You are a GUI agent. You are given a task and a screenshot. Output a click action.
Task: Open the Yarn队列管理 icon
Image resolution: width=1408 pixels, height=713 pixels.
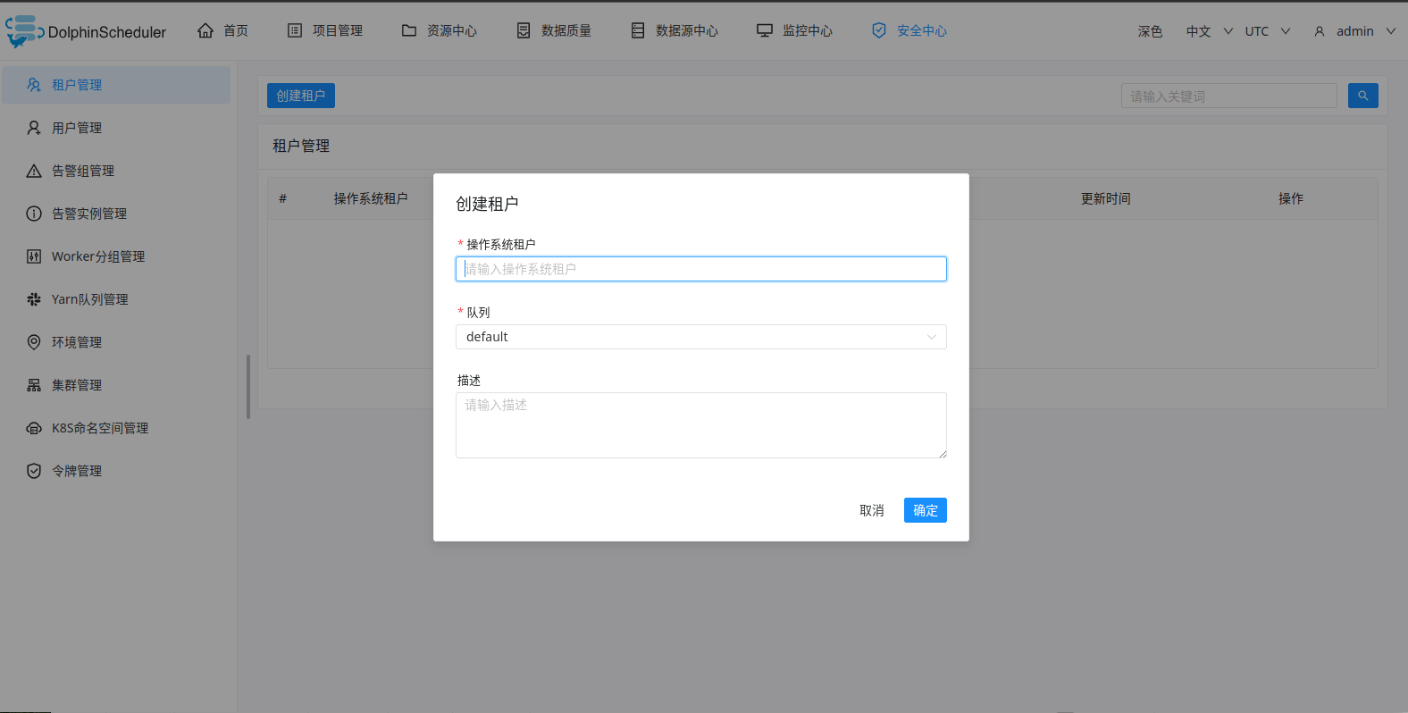point(34,299)
